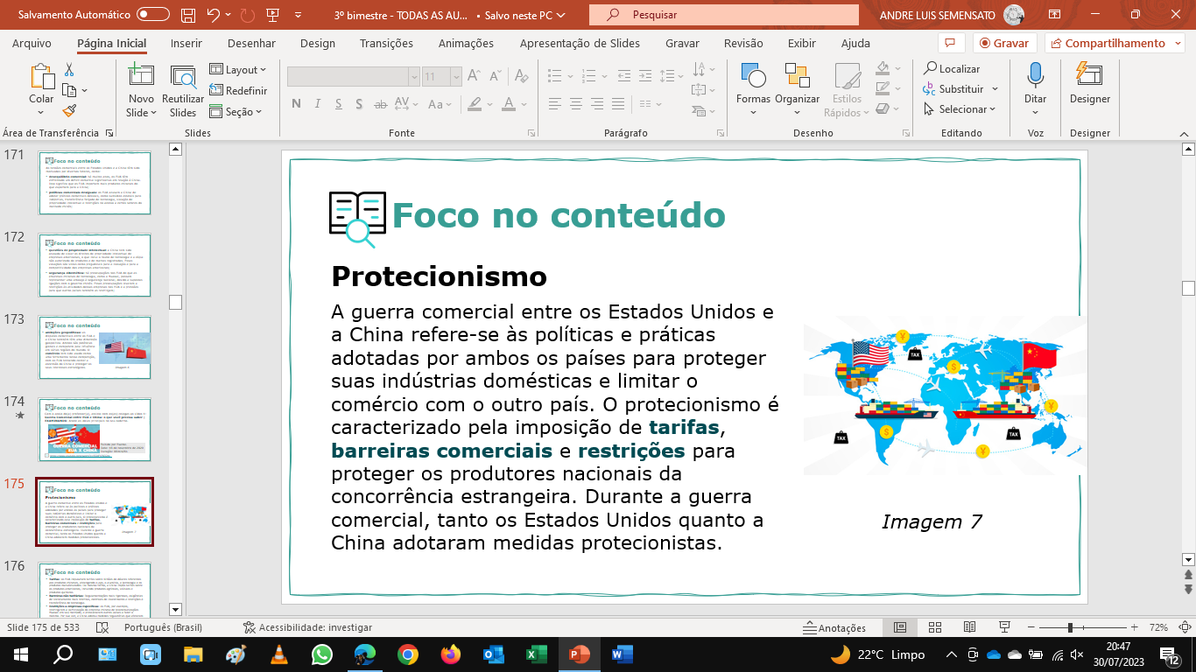Click zoom in plus button
Screen dimensions: 1196x672
(1135, 627)
